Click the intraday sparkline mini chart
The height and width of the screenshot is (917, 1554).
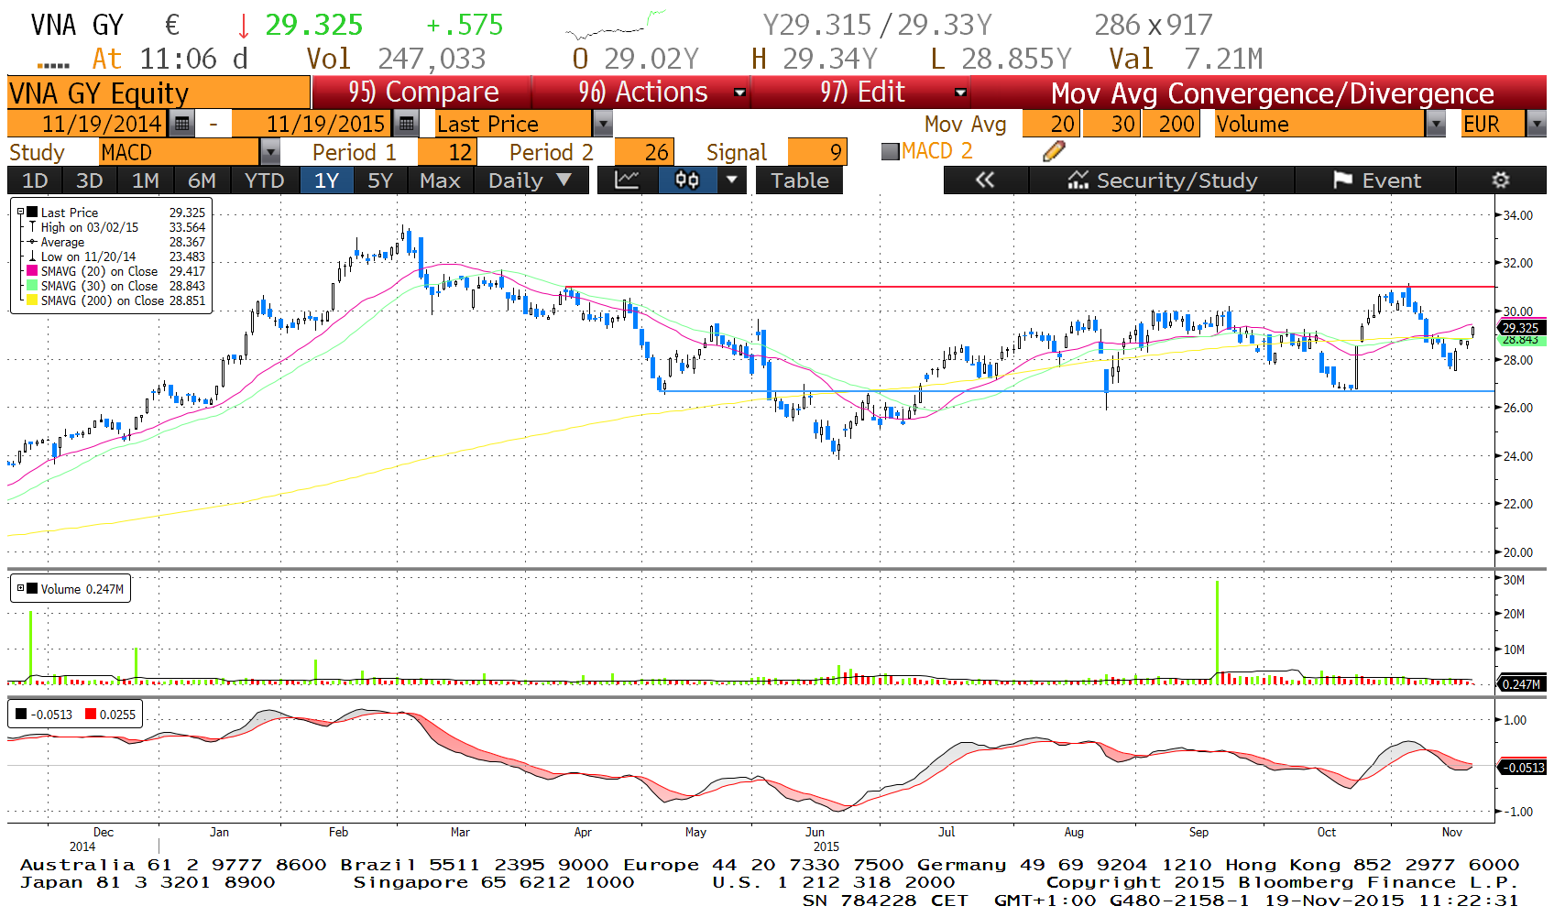pos(615,25)
